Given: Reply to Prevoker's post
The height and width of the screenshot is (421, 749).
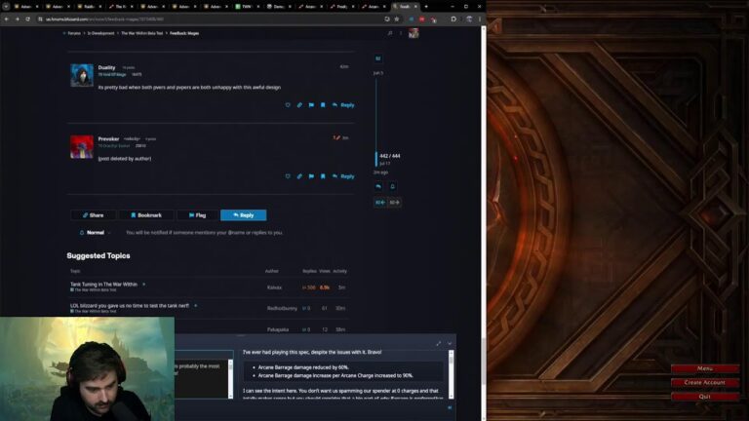Looking at the screenshot, I should click(343, 176).
